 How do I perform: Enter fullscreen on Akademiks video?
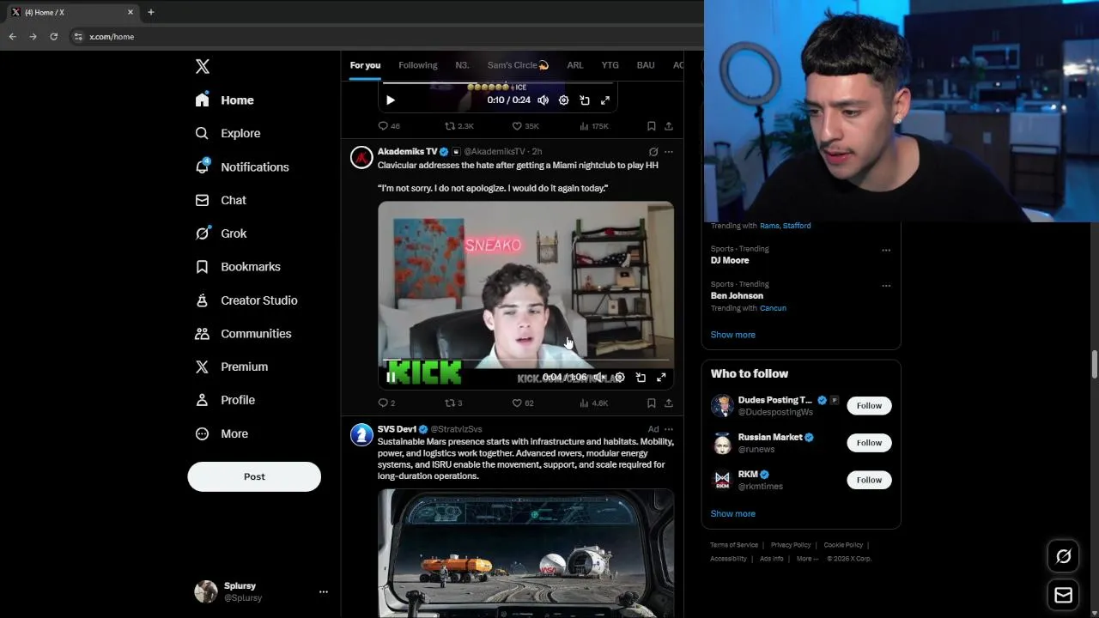(661, 378)
